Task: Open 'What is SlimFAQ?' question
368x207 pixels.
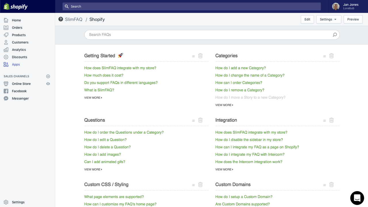Action: (x=99, y=90)
